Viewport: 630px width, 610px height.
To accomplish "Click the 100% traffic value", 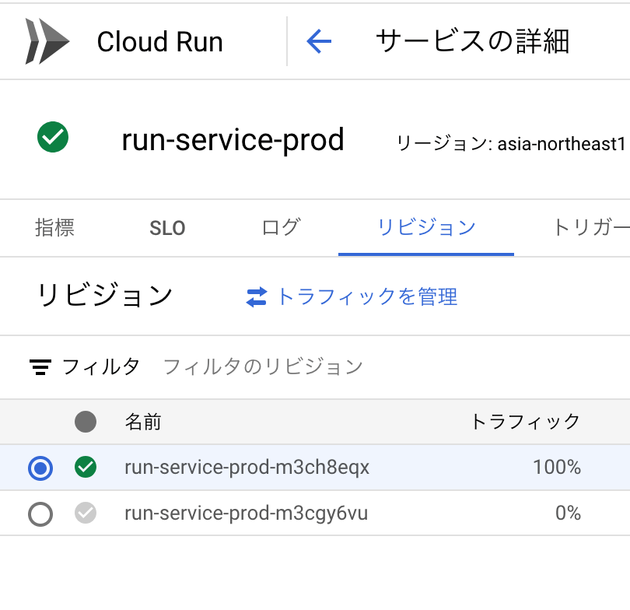I will click(556, 468).
